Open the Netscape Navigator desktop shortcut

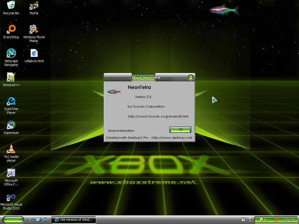[x=11, y=57]
